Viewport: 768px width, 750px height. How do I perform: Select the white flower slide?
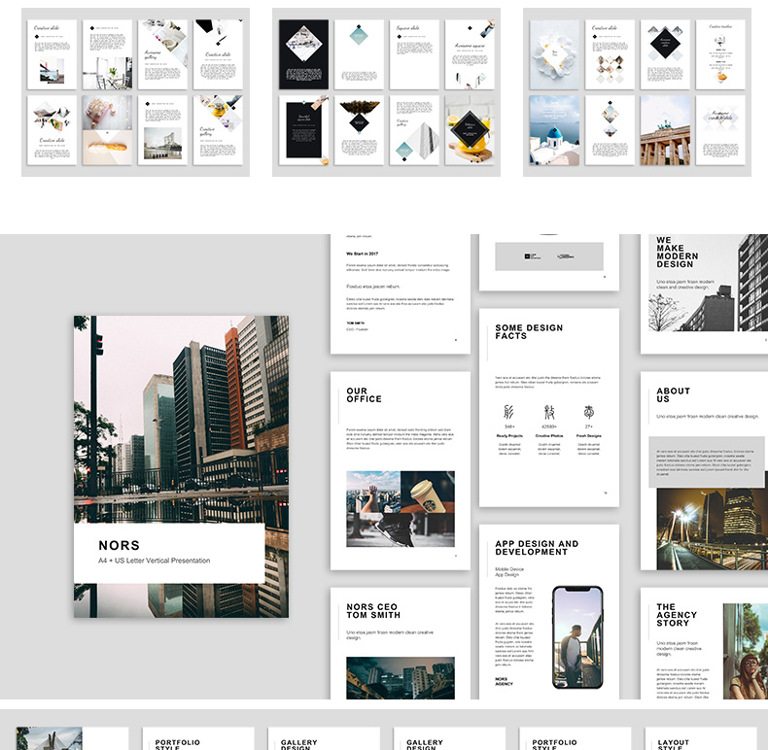coord(554,54)
